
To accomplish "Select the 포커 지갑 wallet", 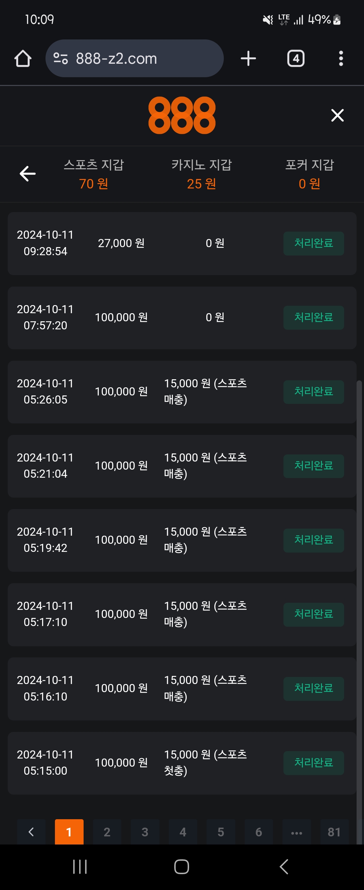I will coord(309,174).
